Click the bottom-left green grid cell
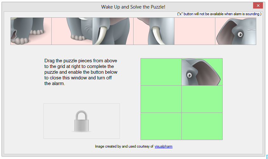 tap(161, 126)
